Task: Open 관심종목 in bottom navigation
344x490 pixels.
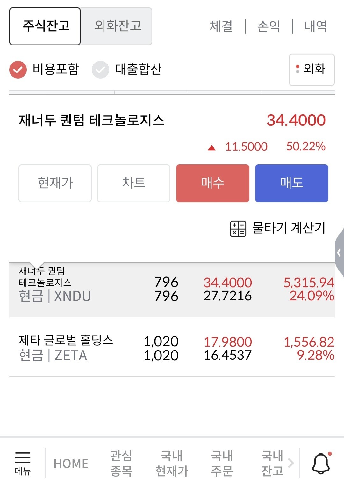Action: tap(121, 463)
